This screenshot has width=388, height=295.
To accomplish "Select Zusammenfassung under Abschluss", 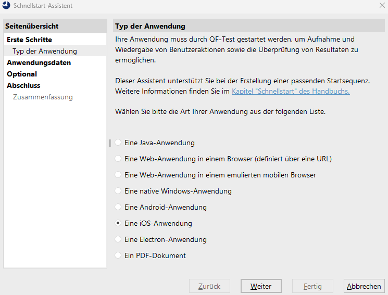I will tap(43, 97).
